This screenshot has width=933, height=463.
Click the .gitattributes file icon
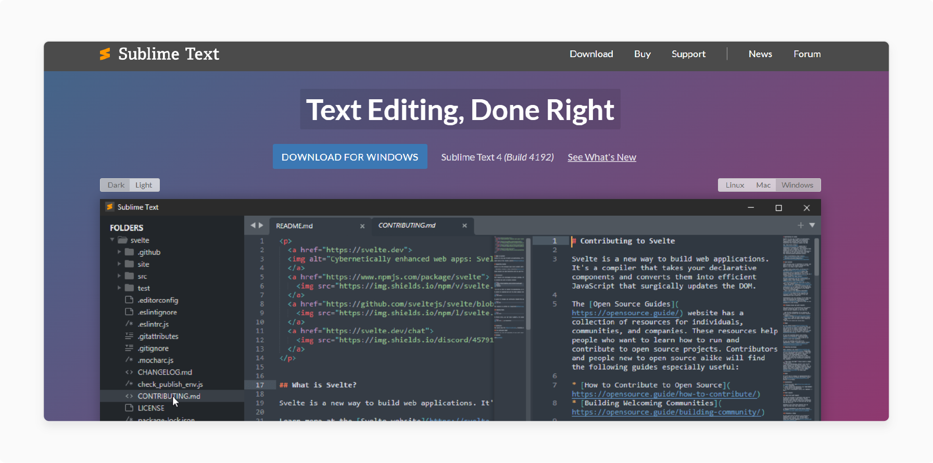129,336
